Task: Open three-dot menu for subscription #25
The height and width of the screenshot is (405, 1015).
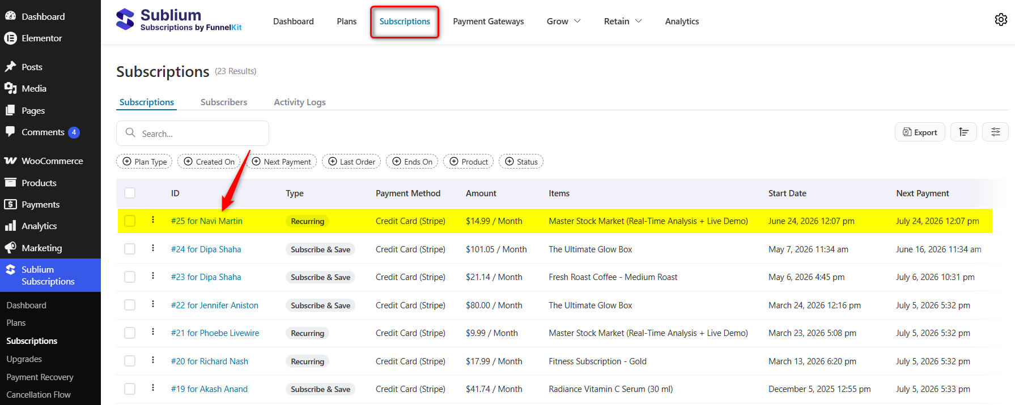Action: [152, 219]
